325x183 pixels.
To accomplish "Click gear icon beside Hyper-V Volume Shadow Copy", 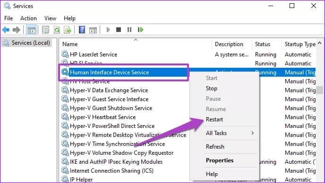I will coord(65,153).
